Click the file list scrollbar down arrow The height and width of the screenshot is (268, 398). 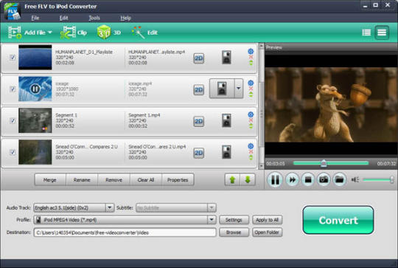pos(261,166)
